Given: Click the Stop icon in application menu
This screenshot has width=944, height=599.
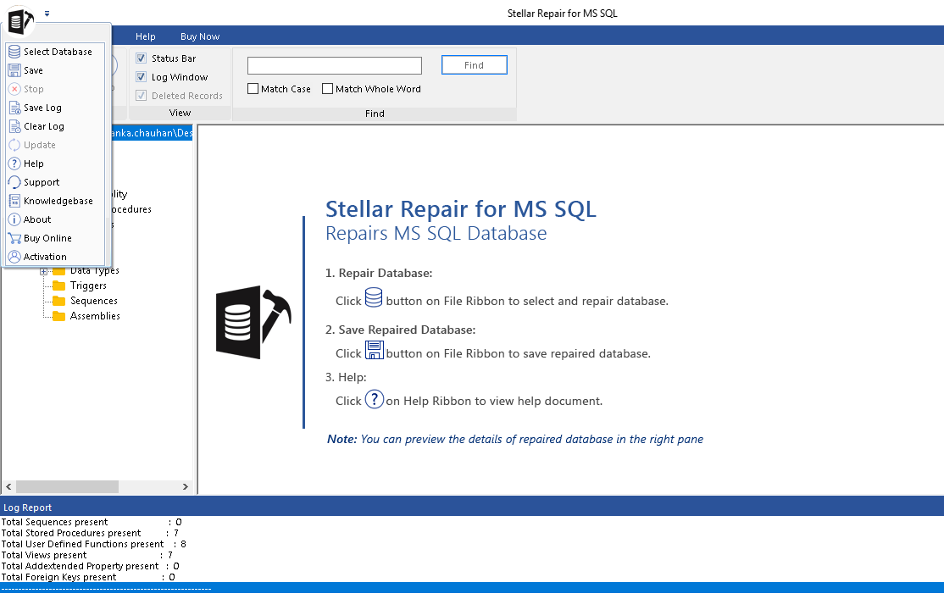Looking at the screenshot, I should [14, 89].
